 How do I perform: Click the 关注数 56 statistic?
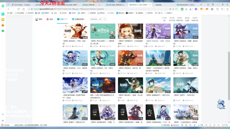(164, 19)
